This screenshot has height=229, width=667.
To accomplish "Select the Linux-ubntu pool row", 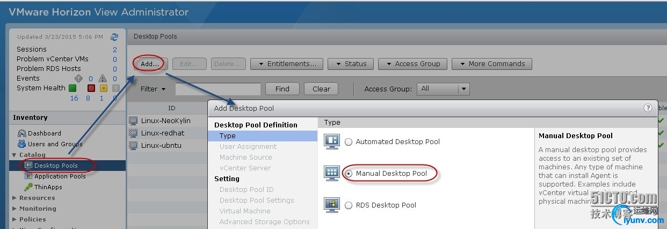I will pos(168,145).
